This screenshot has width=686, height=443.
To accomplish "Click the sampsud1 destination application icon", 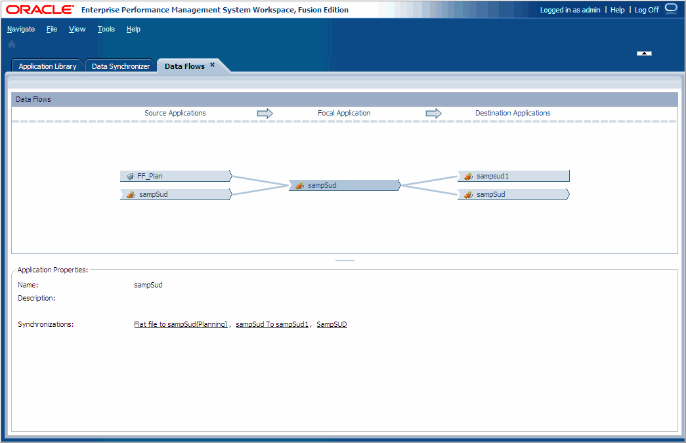I will pos(468,176).
